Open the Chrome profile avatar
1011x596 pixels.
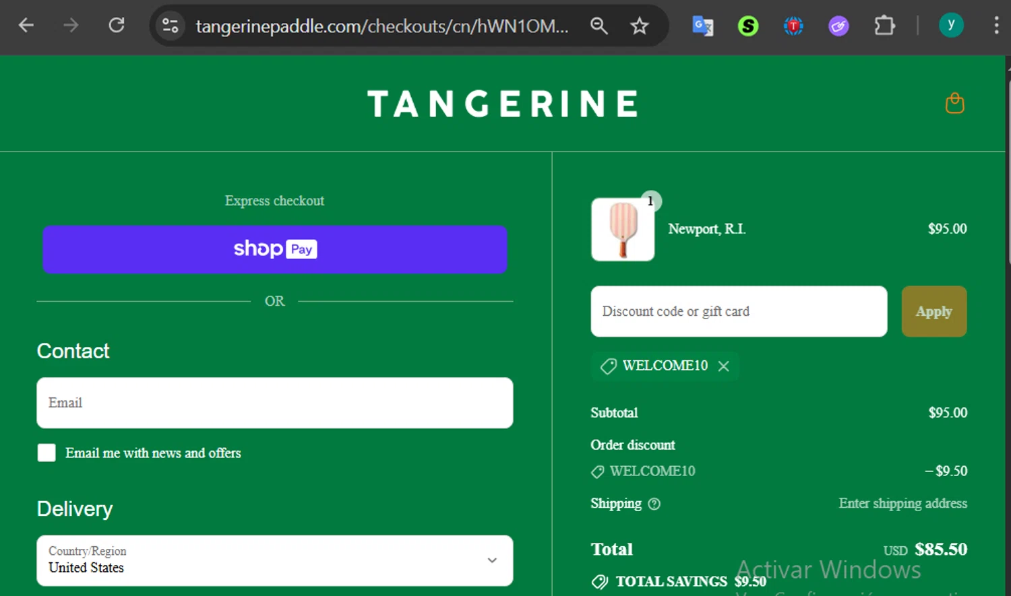coord(951,26)
